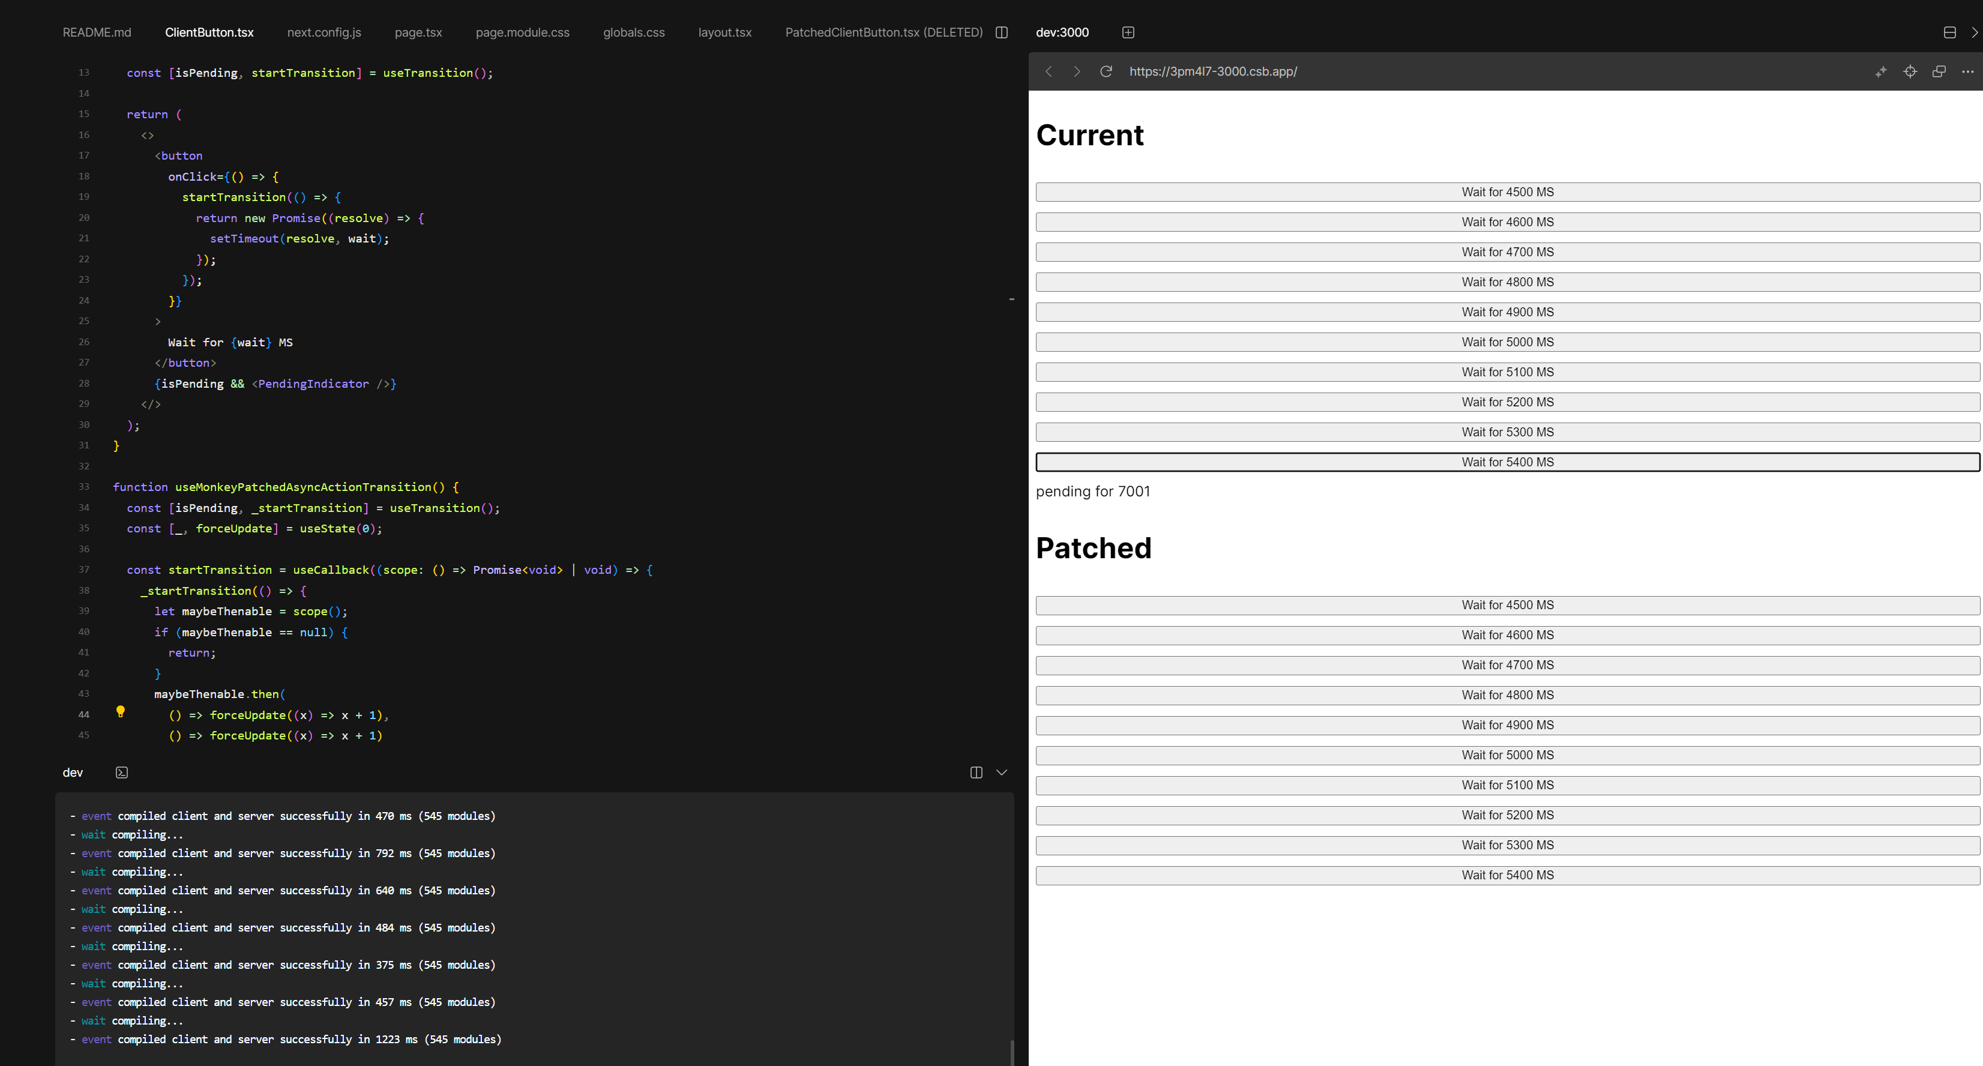Click the browser forward arrow
This screenshot has width=1983, height=1066.
coord(1077,71)
